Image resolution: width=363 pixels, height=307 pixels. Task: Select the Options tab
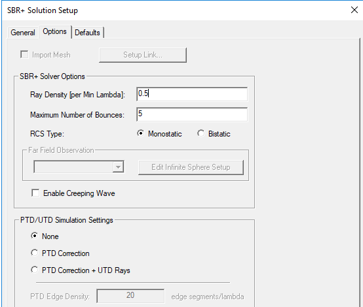[x=54, y=31]
